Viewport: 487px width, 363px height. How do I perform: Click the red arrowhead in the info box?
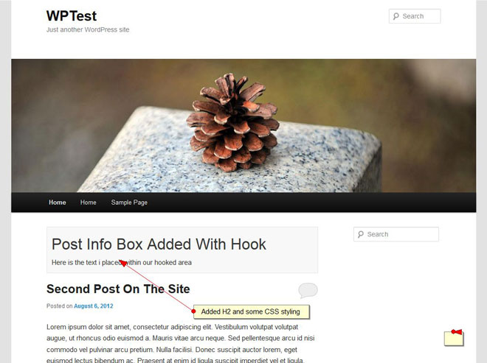[122, 263]
